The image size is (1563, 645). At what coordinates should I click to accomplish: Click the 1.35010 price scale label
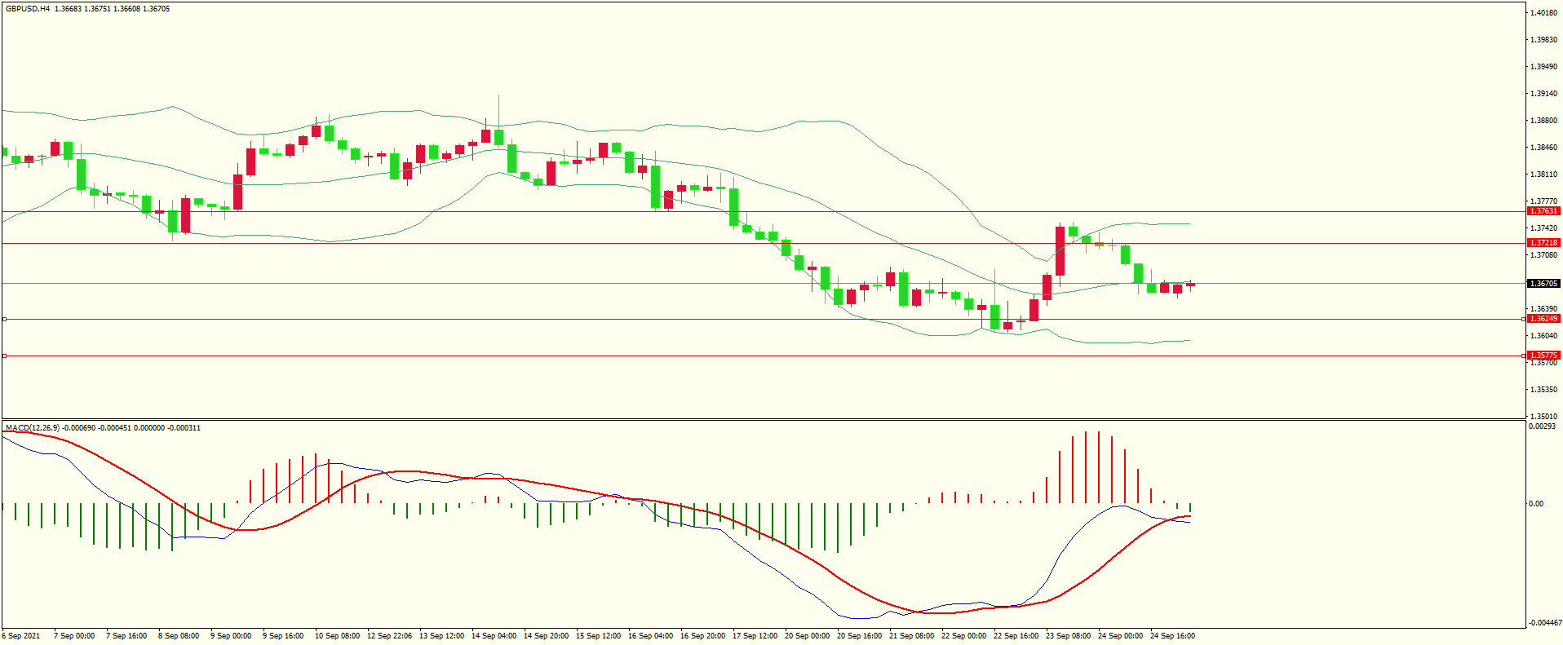(1544, 417)
